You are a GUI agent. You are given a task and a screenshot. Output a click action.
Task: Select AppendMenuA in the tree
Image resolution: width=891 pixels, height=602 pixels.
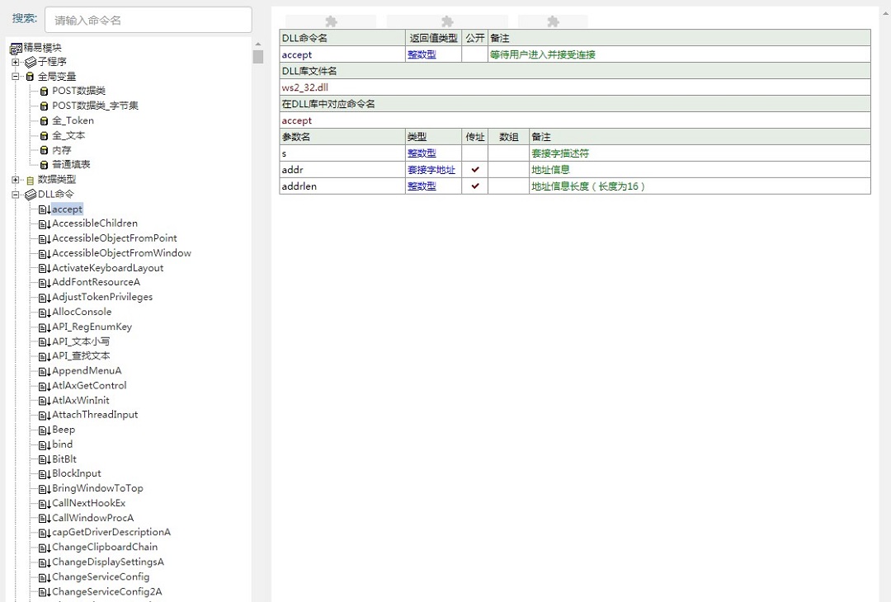click(x=87, y=371)
